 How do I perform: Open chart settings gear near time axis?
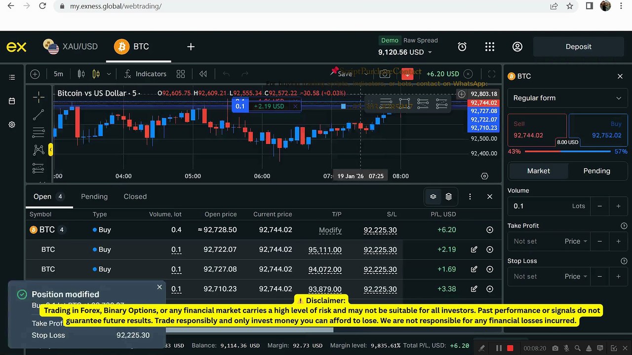pos(484,176)
